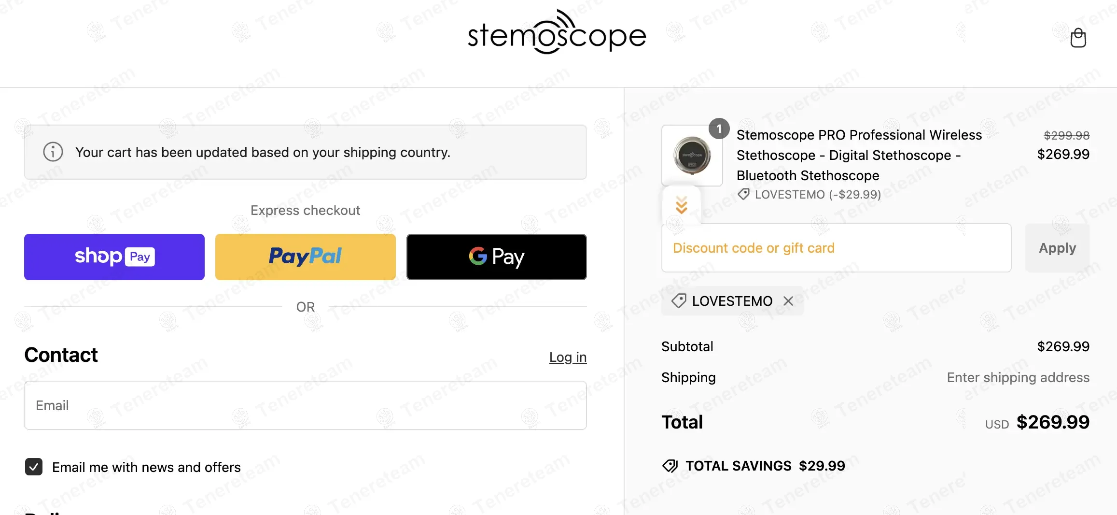Viewport: 1117px width, 515px height.
Task: Open the Stemoscope PRO product thumbnail
Action: click(x=692, y=156)
